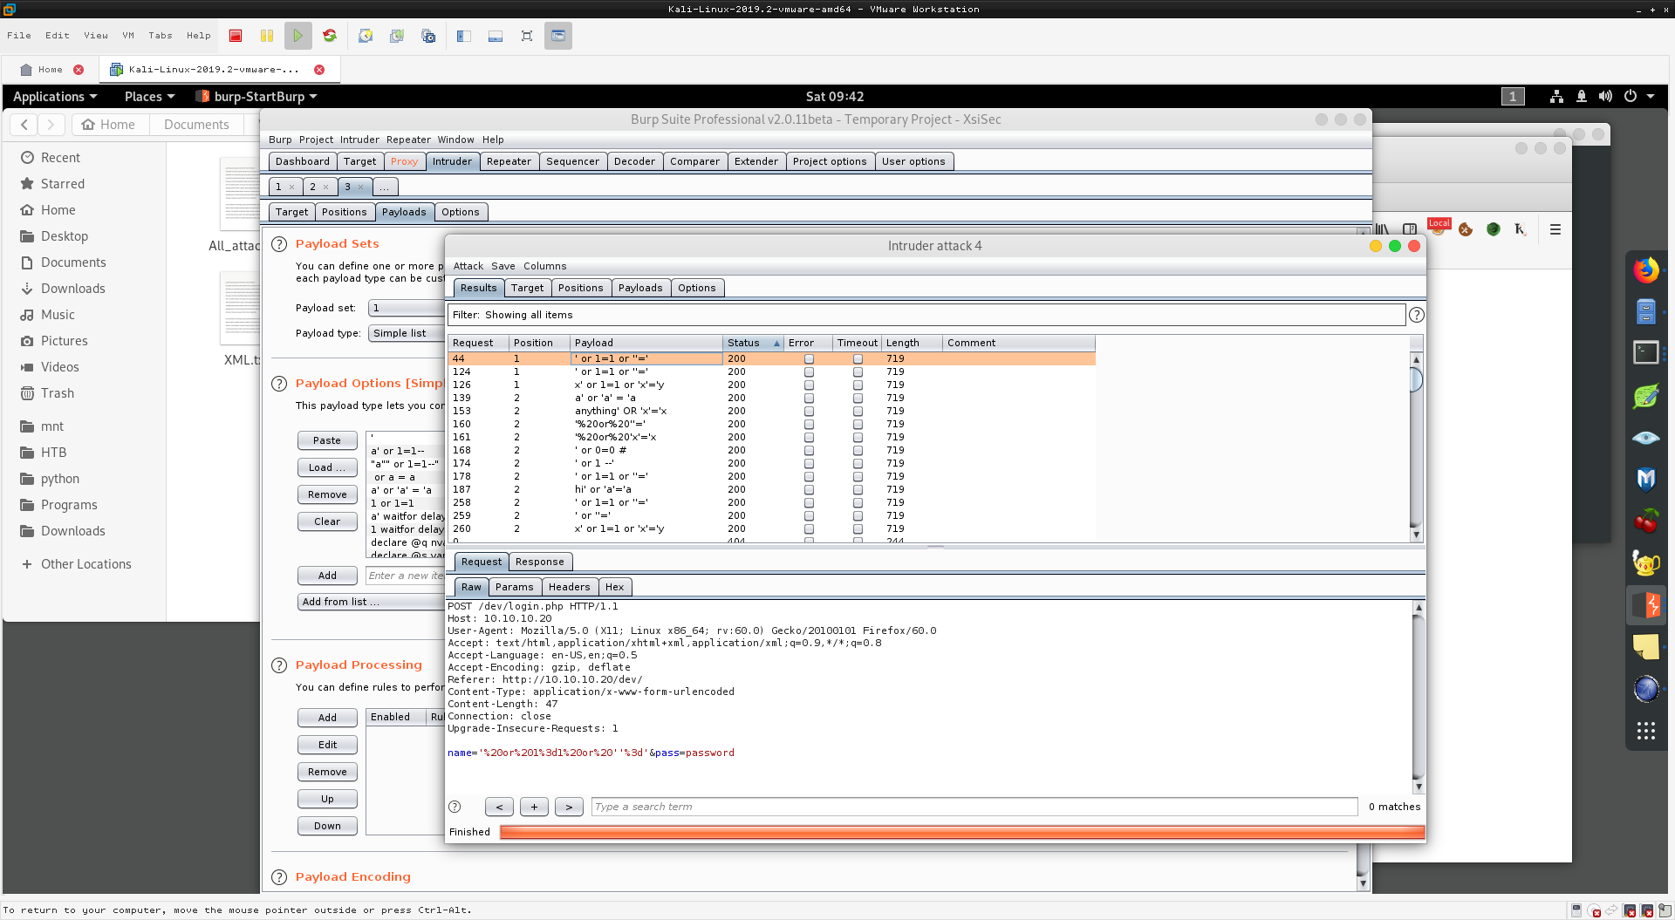Click the VMware red power off icon
The image size is (1675, 920).
tap(236, 36)
